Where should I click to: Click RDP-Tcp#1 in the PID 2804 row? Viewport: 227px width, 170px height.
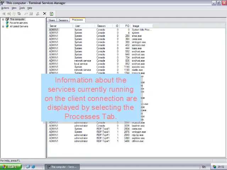click(x=103, y=129)
